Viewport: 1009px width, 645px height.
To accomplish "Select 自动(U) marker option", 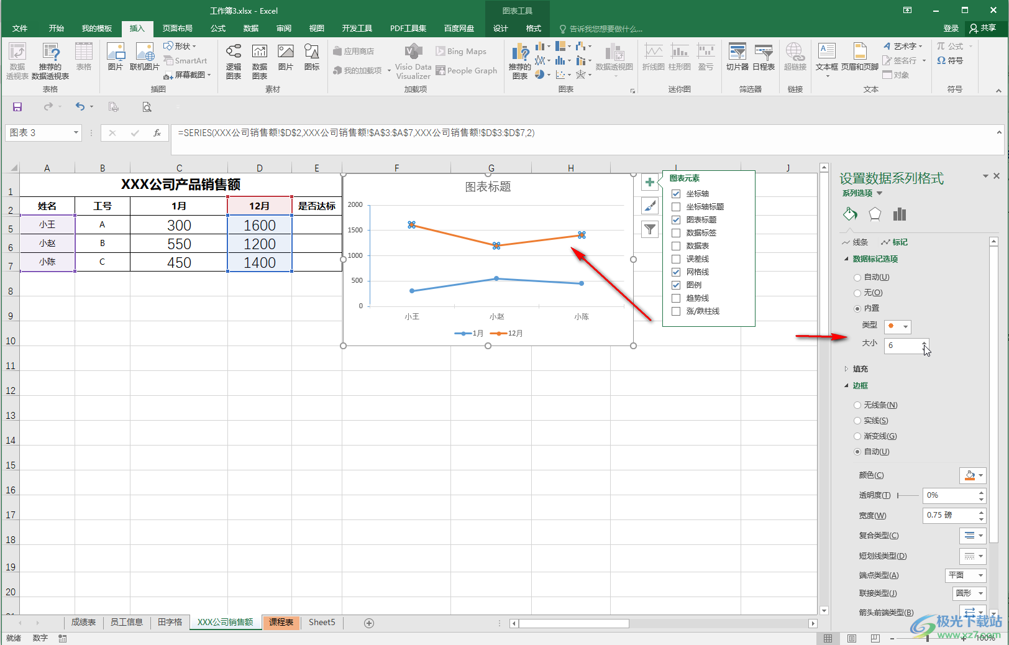I will pos(857,278).
